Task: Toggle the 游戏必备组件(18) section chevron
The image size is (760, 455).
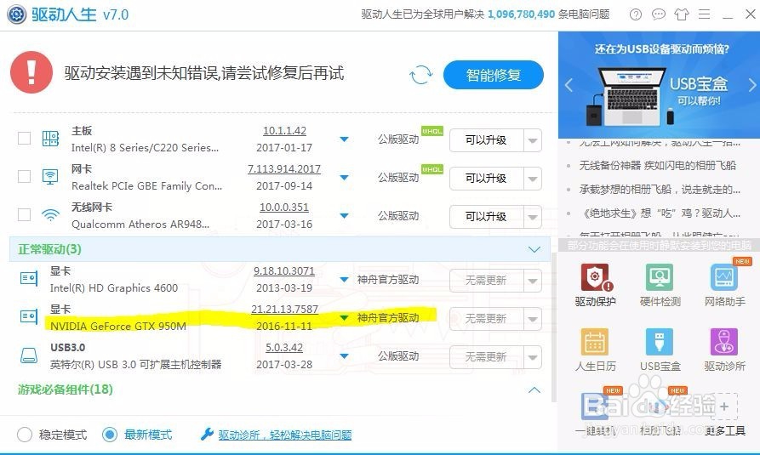Action: click(x=534, y=390)
